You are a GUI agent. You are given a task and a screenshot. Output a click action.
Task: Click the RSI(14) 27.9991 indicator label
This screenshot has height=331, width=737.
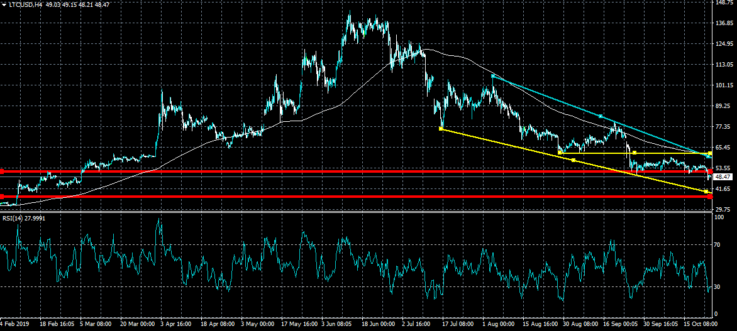coord(23,219)
